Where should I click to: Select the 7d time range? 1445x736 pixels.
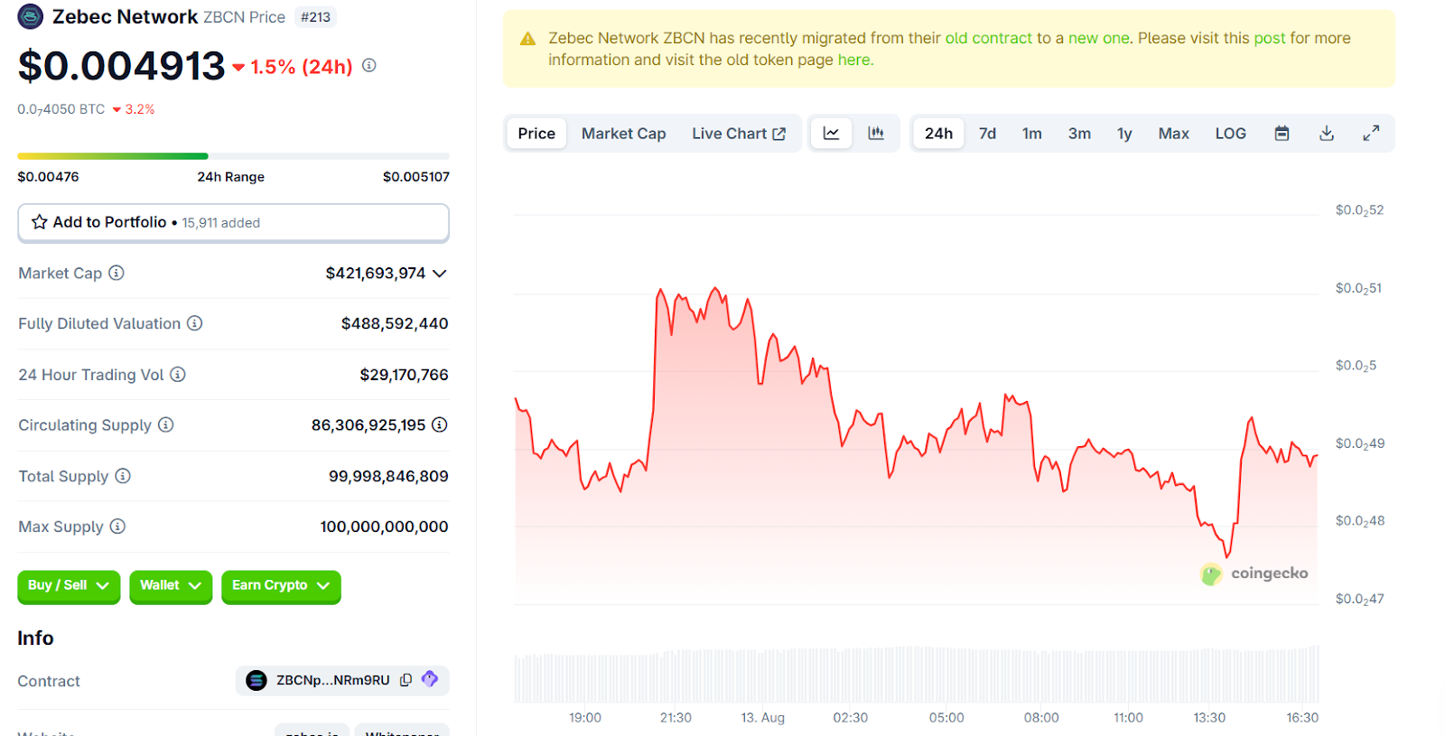(987, 134)
